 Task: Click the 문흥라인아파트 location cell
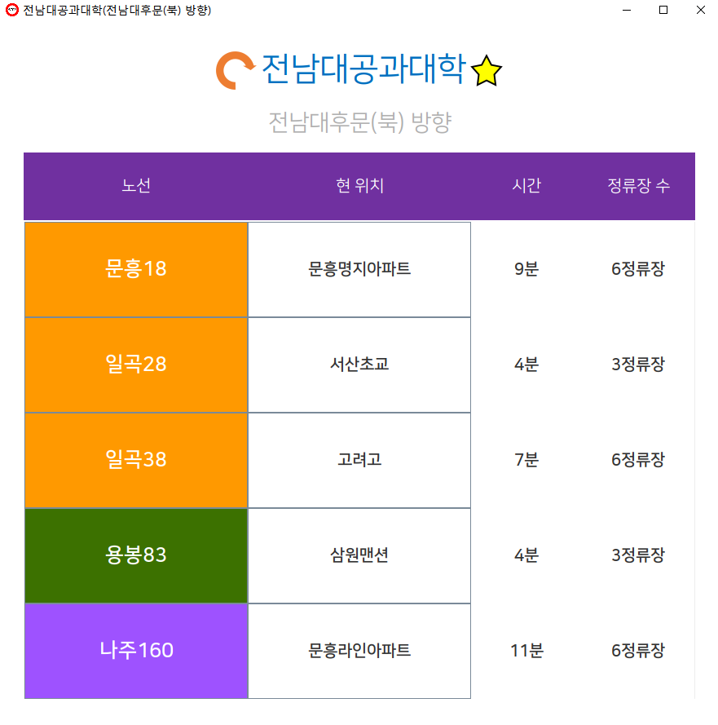point(359,651)
